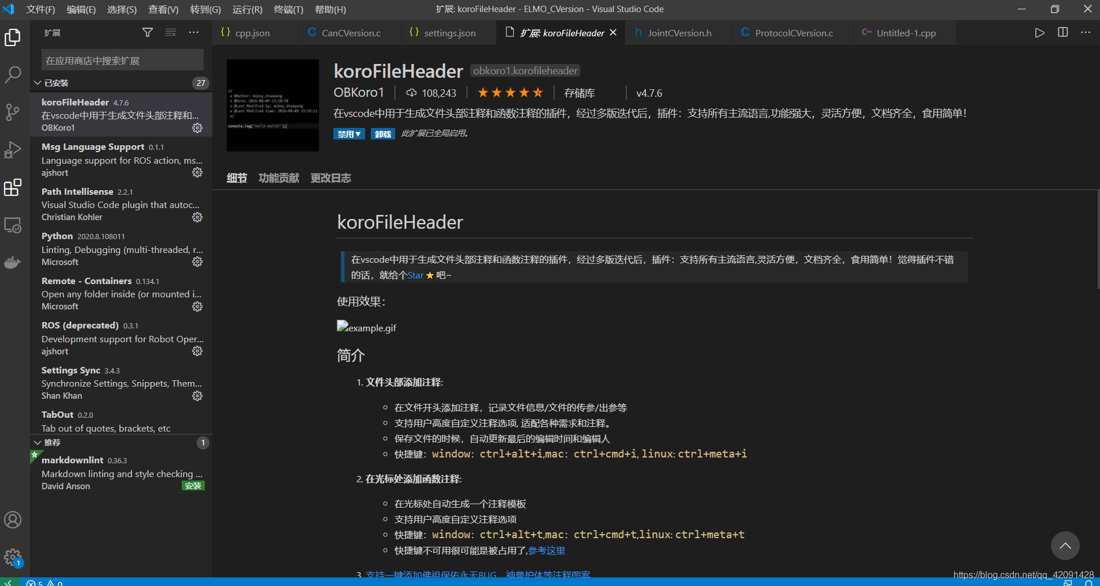Click the example.gif broken image
1100x586 pixels.
(x=366, y=327)
